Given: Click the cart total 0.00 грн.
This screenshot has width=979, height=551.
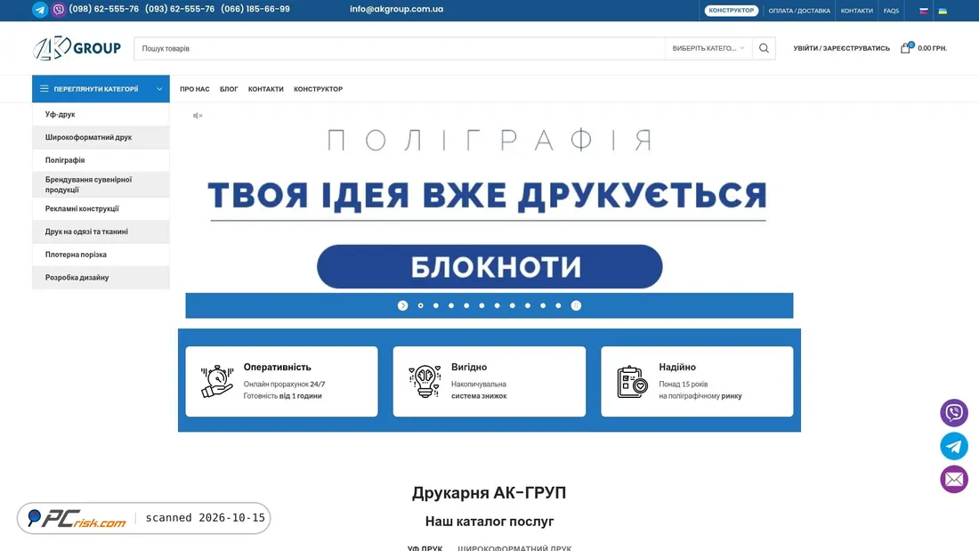Looking at the screenshot, I should 932,48.
